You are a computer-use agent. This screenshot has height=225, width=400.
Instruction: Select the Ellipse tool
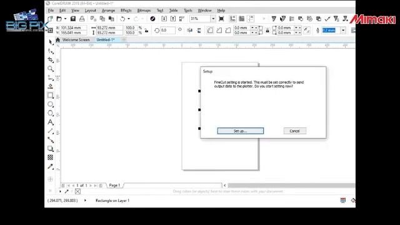click(51, 104)
